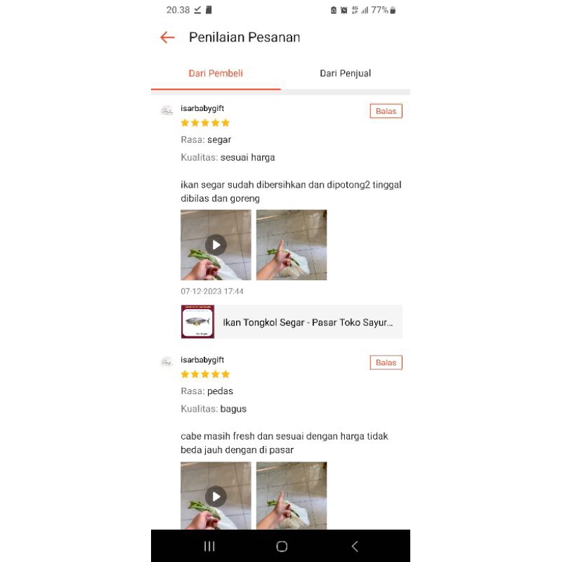
Task: Tap the orange back arrow icon
Action: pyautogui.click(x=167, y=37)
